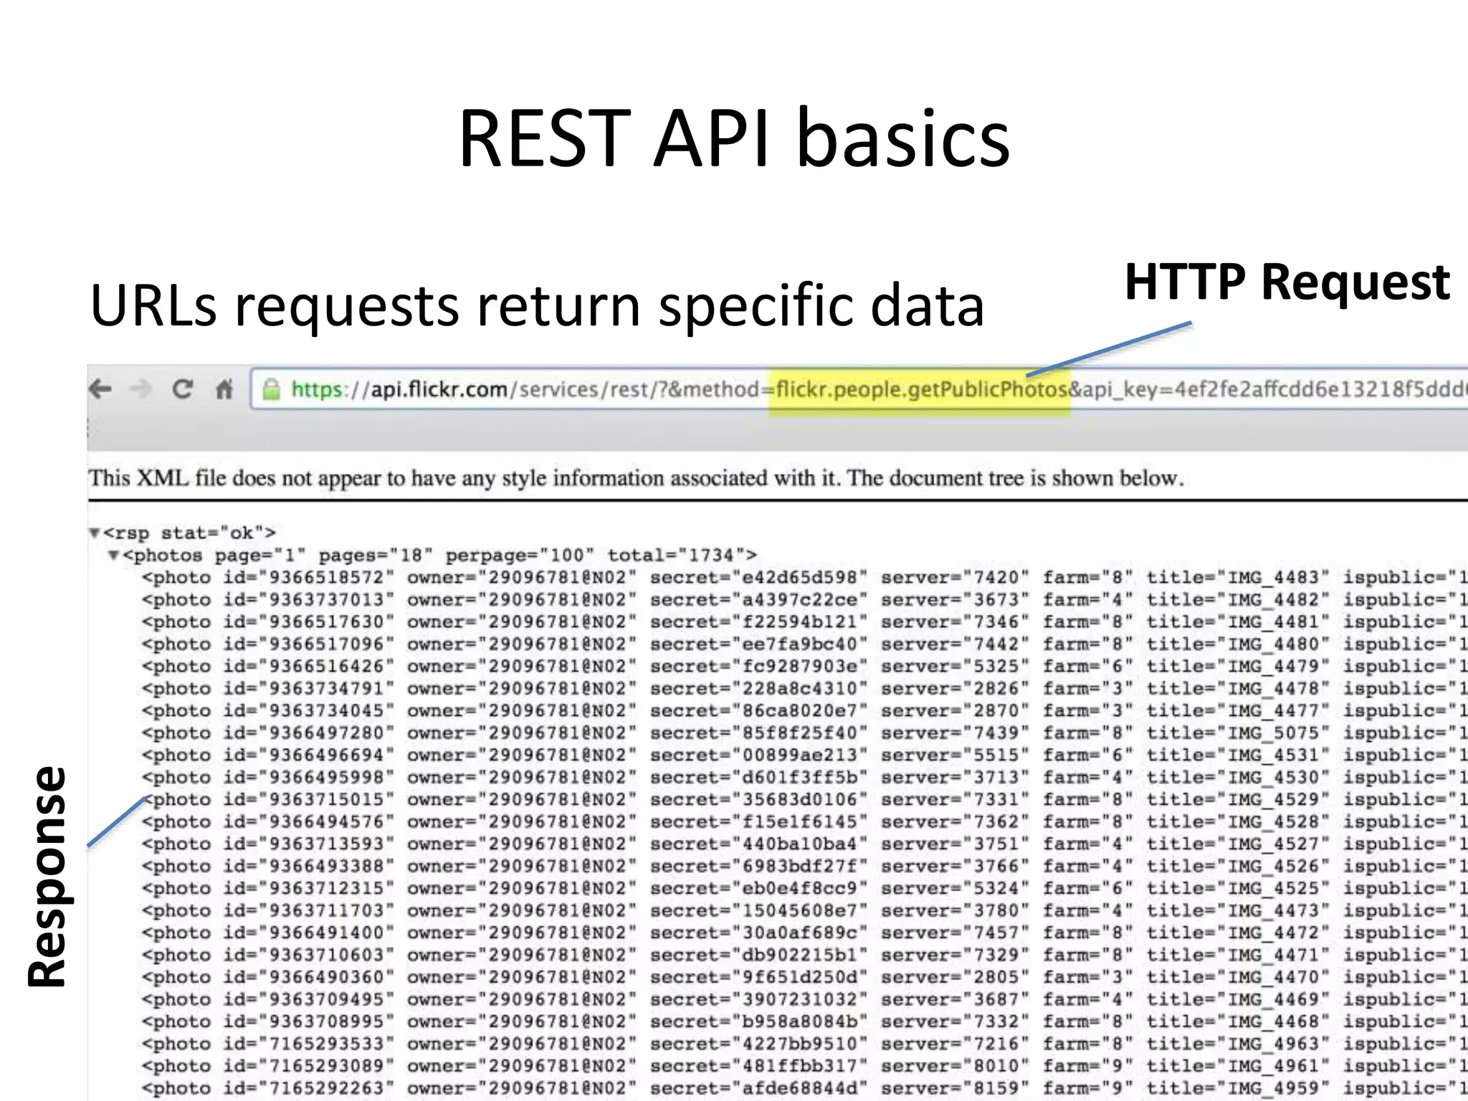Select photo row id="9366494576"
This screenshot has height=1101, width=1468.
804,821
